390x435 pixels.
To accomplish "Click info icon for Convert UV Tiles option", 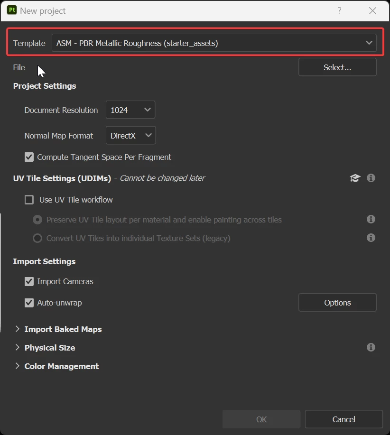I will tap(371, 238).
